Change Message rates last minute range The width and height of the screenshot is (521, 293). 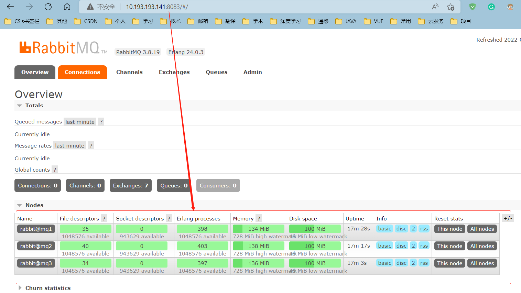[69, 146]
